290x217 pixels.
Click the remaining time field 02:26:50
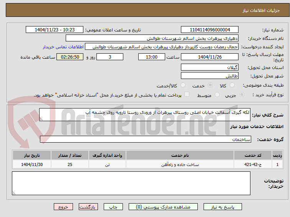coord(70,57)
